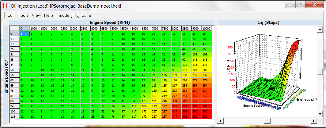
Task: Select the top-left cell at 0 RPM, 0 load
Action: (x=25, y=34)
